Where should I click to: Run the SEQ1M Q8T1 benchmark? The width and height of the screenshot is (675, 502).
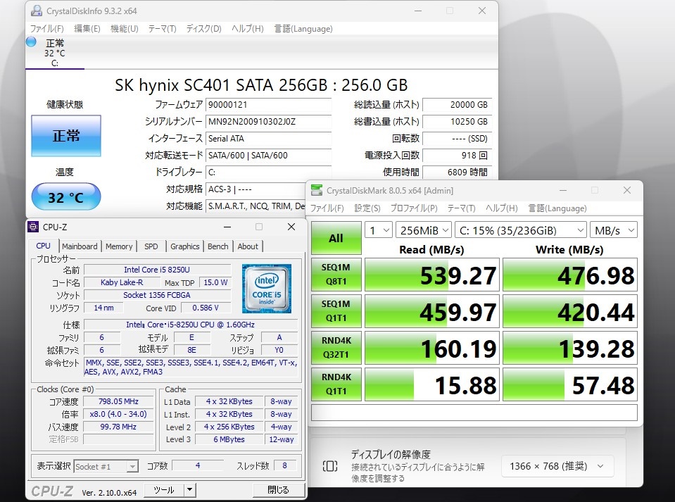tap(336, 275)
